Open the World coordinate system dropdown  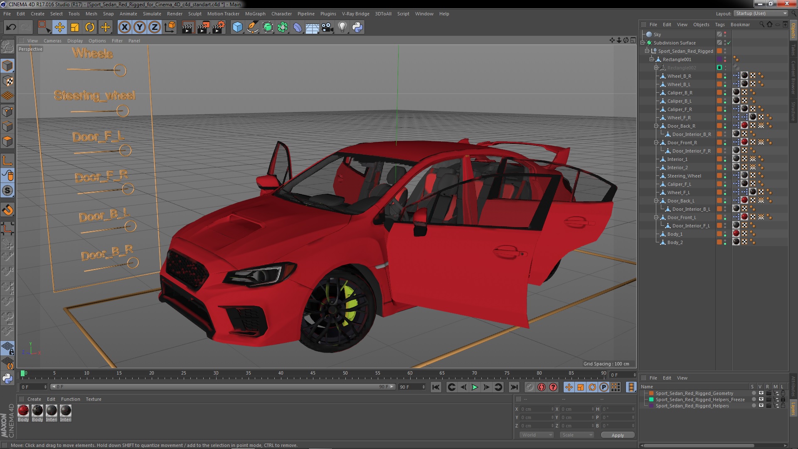click(536, 435)
